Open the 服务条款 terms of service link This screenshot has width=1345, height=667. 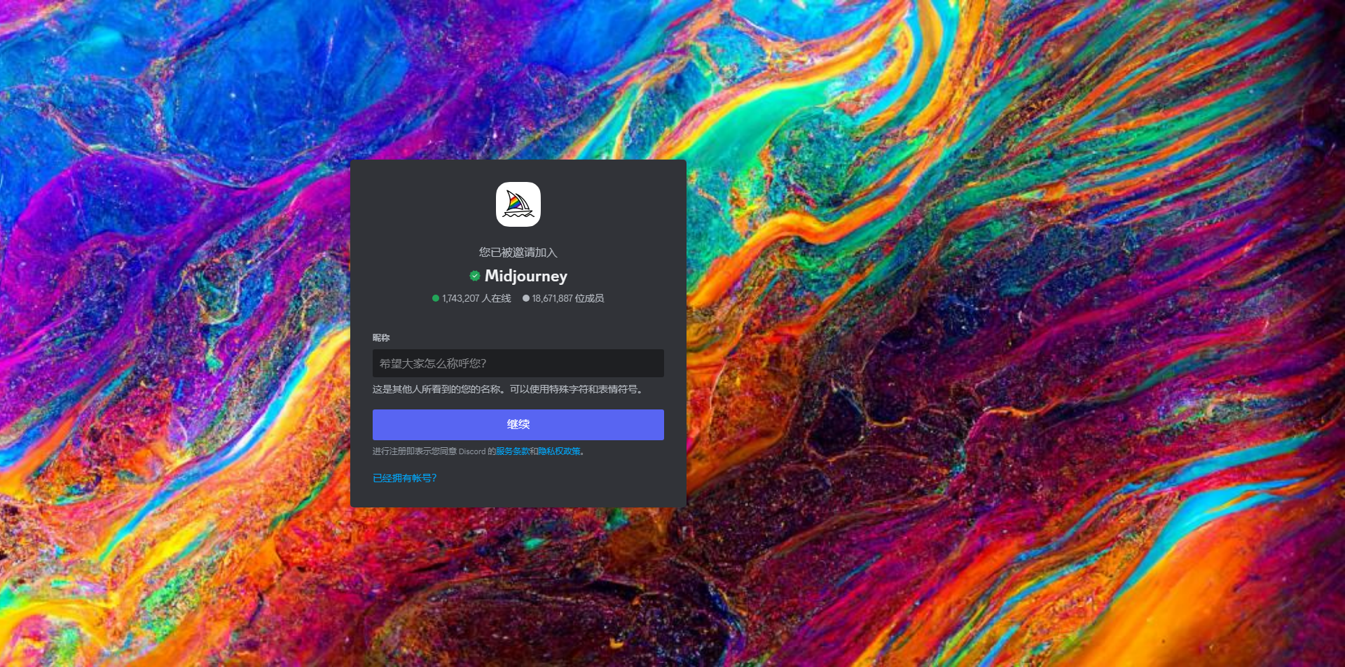(x=513, y=451)
